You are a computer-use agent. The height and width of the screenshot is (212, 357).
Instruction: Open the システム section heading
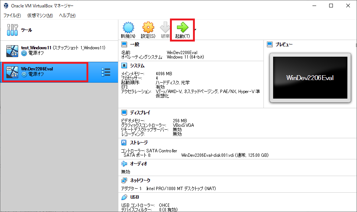pos(137,66)
